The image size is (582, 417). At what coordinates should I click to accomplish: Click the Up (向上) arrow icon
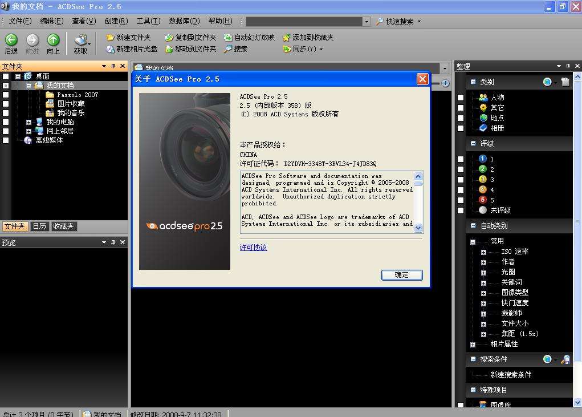(54, 40)
